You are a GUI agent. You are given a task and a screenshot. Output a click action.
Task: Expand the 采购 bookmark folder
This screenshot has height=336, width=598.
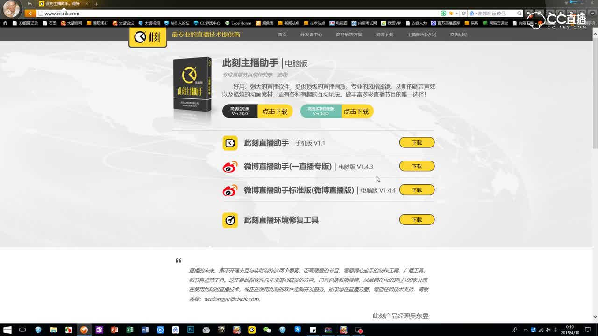(x=471, y=23)
